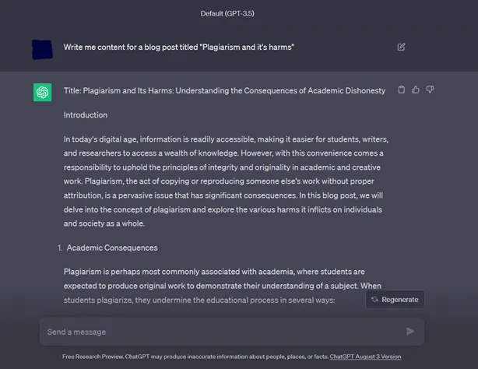Click the Introduction heading
478x369 pixels.
coord(86,115)
